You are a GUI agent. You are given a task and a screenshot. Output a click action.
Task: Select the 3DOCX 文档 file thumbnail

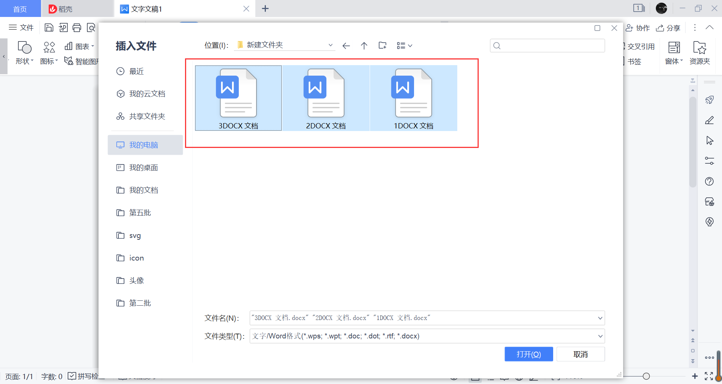(238, 98)
